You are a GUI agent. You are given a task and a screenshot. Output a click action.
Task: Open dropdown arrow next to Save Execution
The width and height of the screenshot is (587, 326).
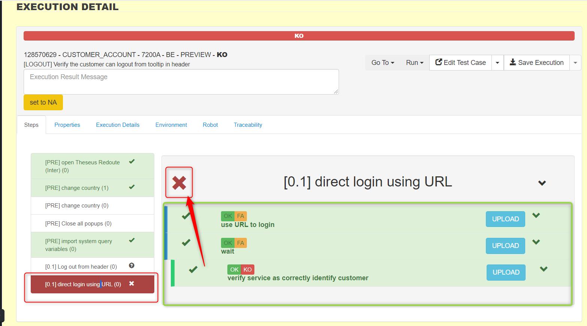[x=575, y=63]
